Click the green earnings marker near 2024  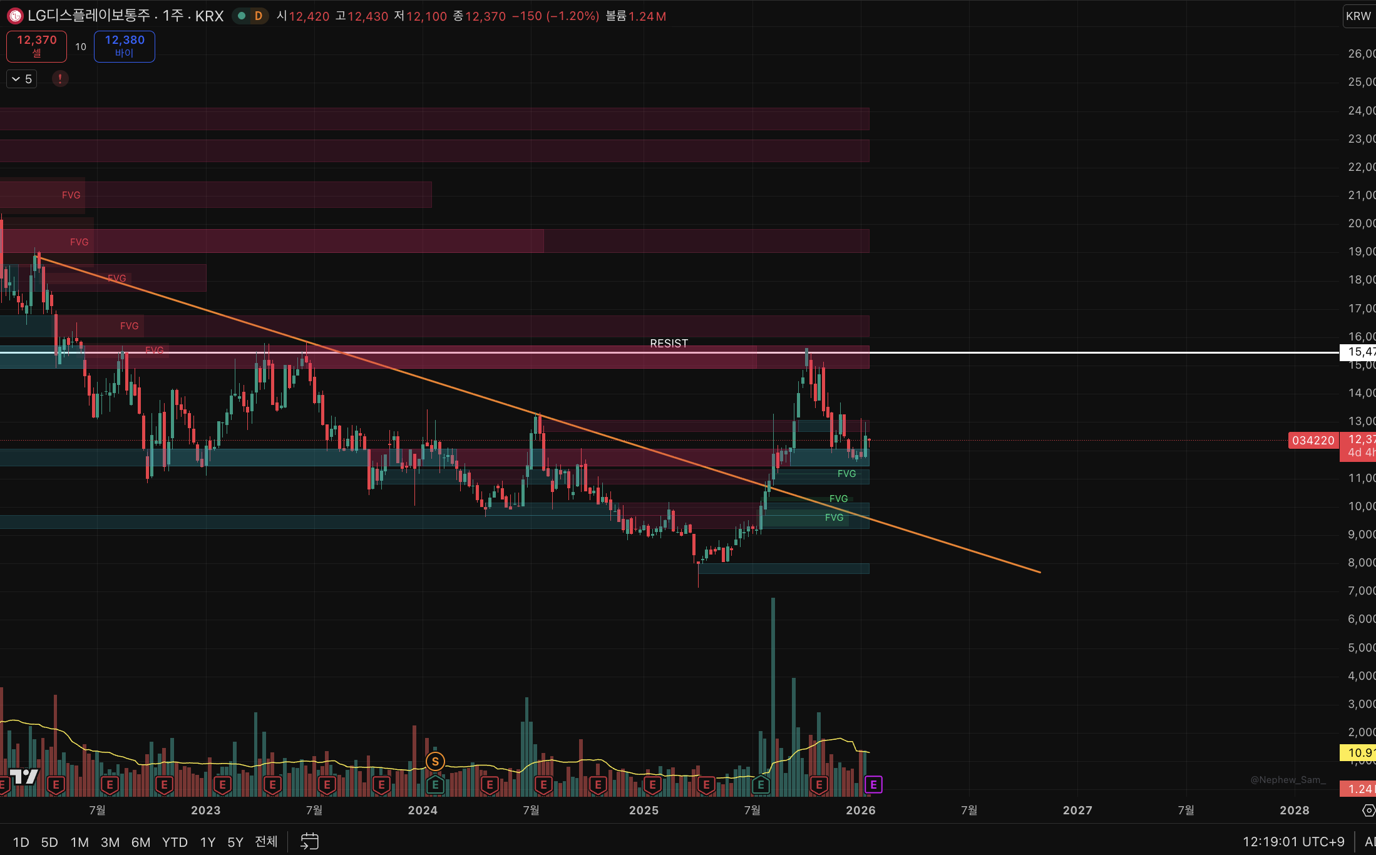tap(435, 785)
